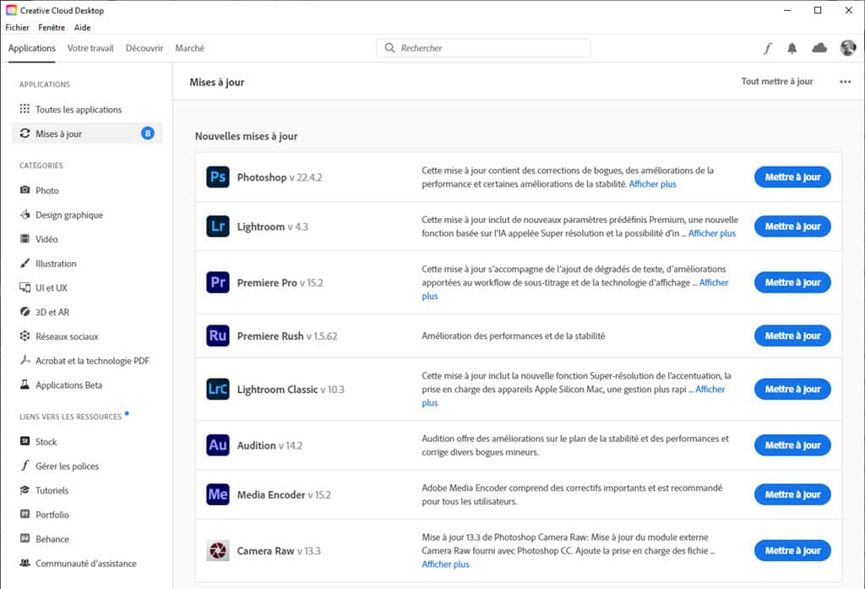
Task: Click the Acrobat PDF icon in sidebar
Action: [24, 360]
